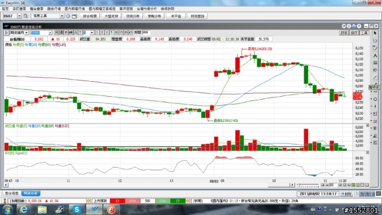Screen dimensions: 382x215
Task: Open the futures period dropdown in chart toolbar
Action: click(x=26, y=33)
